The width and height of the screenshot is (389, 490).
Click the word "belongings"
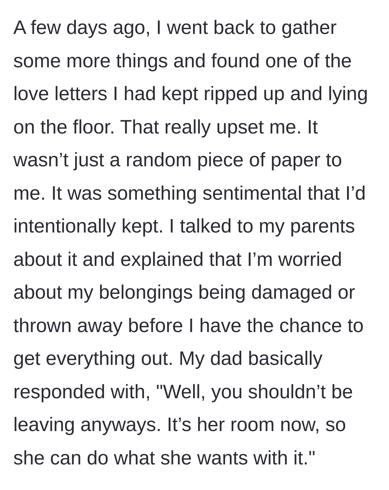(x=146, y=293)
